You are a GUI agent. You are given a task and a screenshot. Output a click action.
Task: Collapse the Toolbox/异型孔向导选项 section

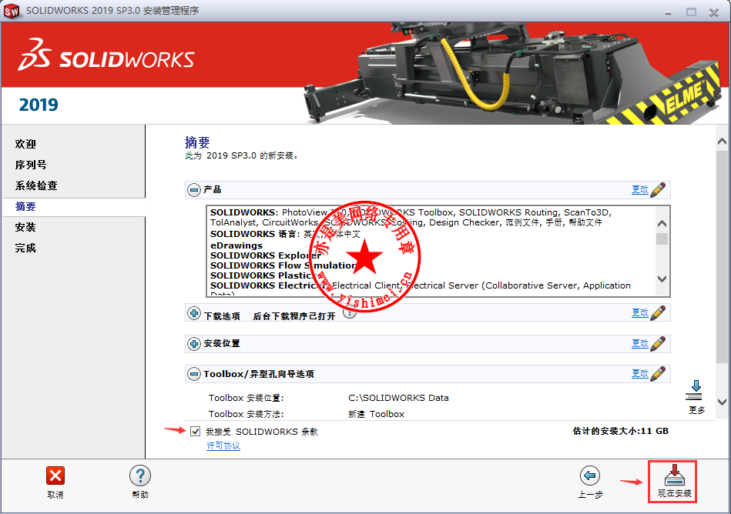(x=194, y=374)
